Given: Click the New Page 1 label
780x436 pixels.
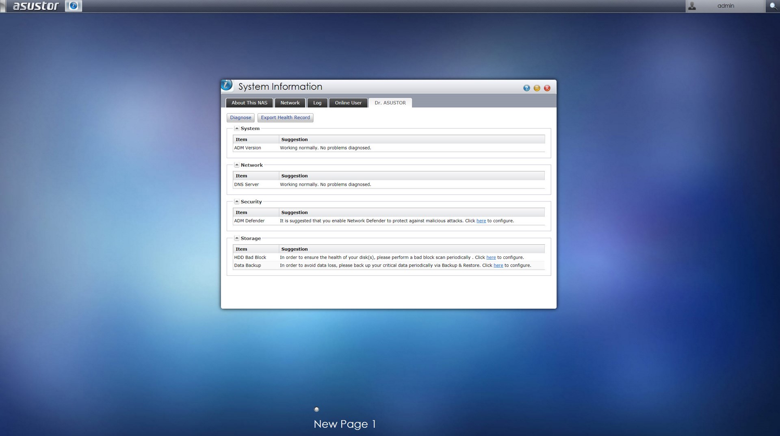Looking at the screenshot, I should [344, 424].
